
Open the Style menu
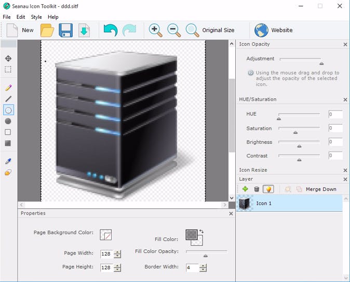point(36,17)
